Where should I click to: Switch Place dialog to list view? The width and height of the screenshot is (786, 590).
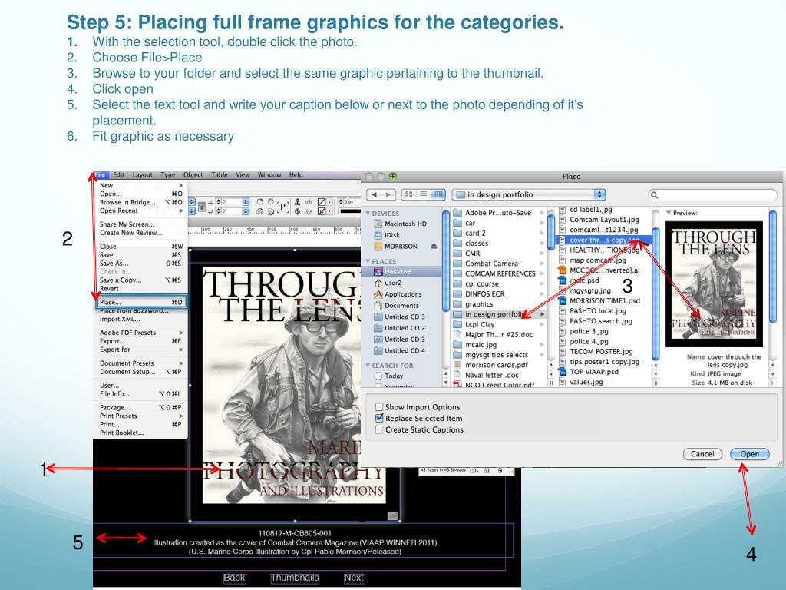click(x=424, y=194)
